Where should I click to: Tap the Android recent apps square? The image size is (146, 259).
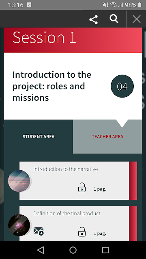[x=105, y=250]
